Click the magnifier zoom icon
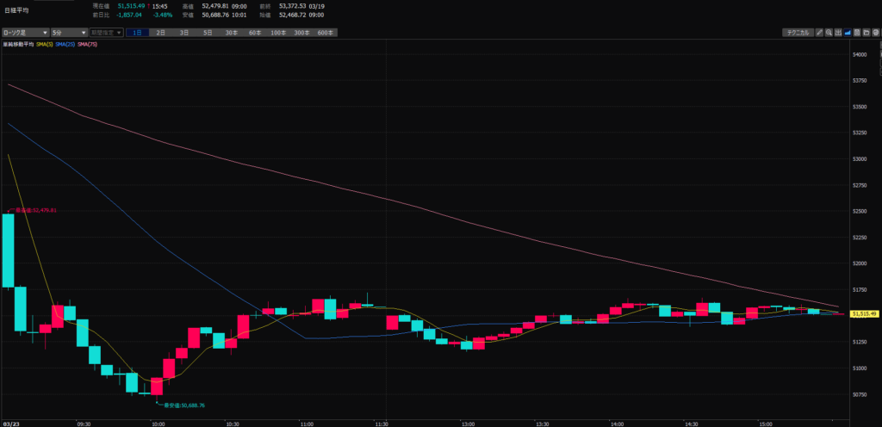 pyautogui.click(x=829, y=33)
